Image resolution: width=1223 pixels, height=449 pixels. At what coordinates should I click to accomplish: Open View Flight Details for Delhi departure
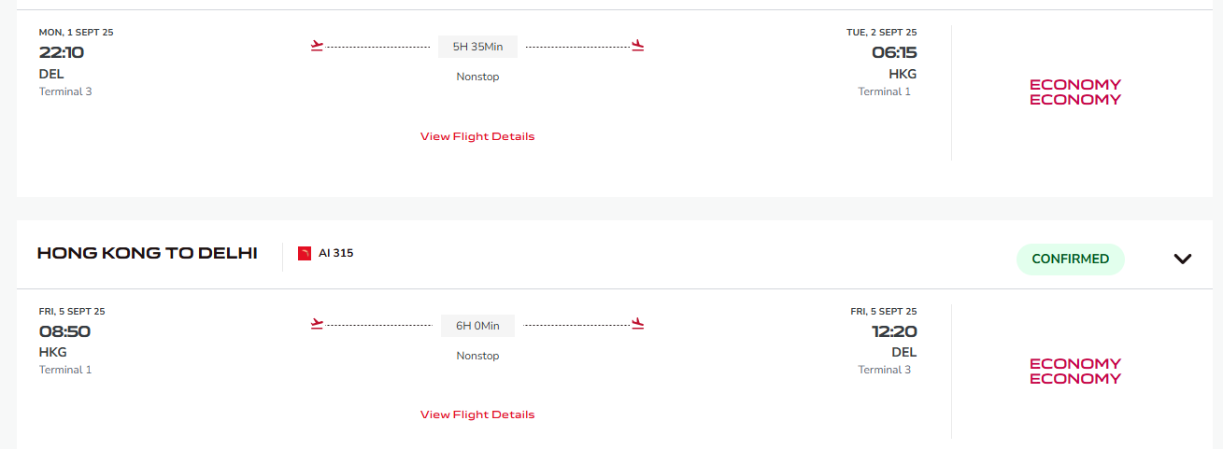pos(477,136)
